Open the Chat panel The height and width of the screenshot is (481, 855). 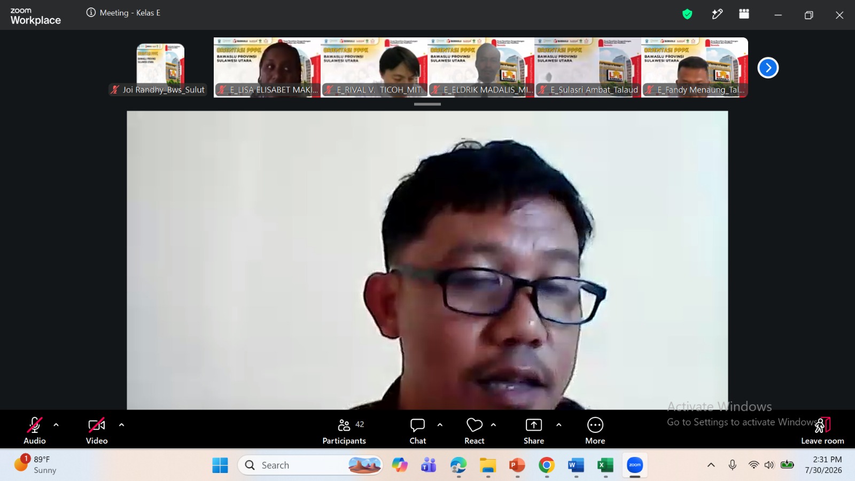click(418, 431)
